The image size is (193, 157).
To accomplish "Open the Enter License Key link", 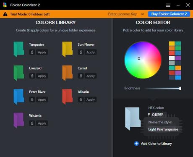I will point(123,14).
